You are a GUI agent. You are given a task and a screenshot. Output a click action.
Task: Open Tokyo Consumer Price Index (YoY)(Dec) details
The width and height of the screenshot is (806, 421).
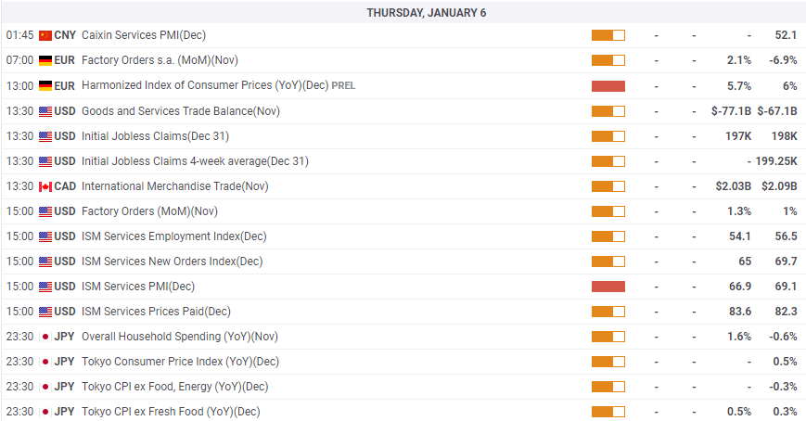click(180, 362)
